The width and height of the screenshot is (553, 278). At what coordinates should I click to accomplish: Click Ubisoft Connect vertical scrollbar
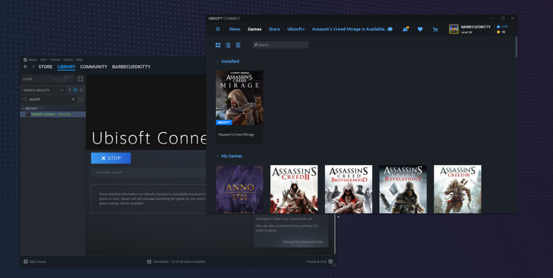pyautogui.click(x=516, y=47)
